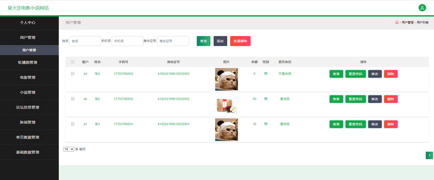
Task: Click ID number 410224199610232003
Action: (x=174, y=74)
